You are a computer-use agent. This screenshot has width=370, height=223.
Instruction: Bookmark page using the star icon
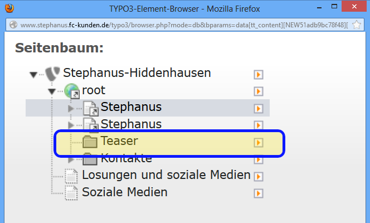[357, 25]
